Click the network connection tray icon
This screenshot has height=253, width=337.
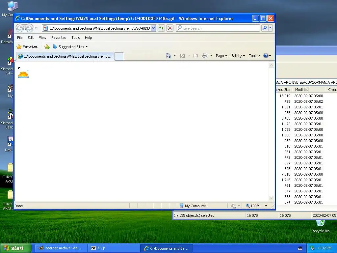tap(312, 248)
